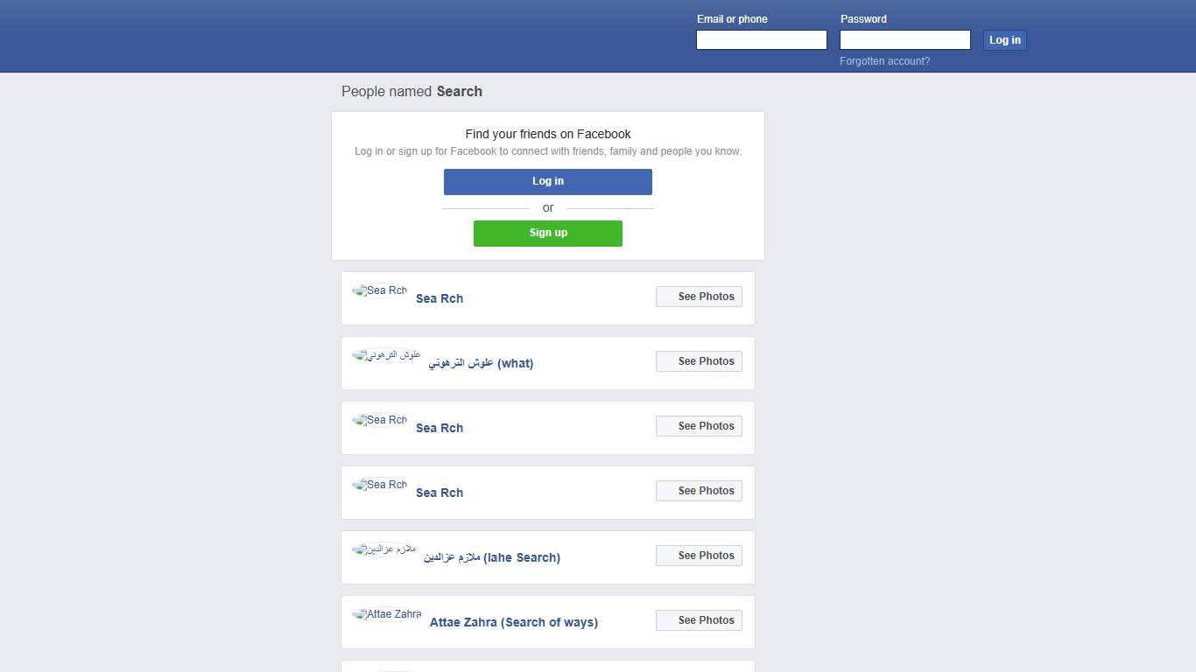This screenshot has width=1196, height=672.
Task: Open the ملازم عزالدين (lahe Search) profile link
Action: (492, 557)
